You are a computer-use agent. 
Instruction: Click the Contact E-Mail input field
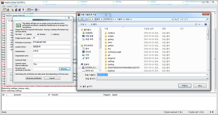[x=51, y=60]
